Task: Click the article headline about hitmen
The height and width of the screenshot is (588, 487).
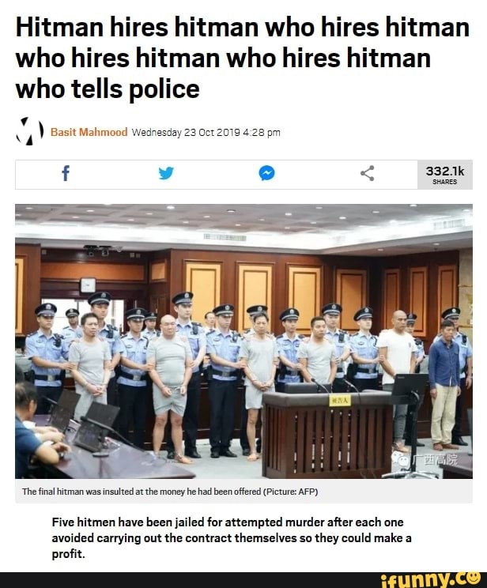Action: [243, 58]
